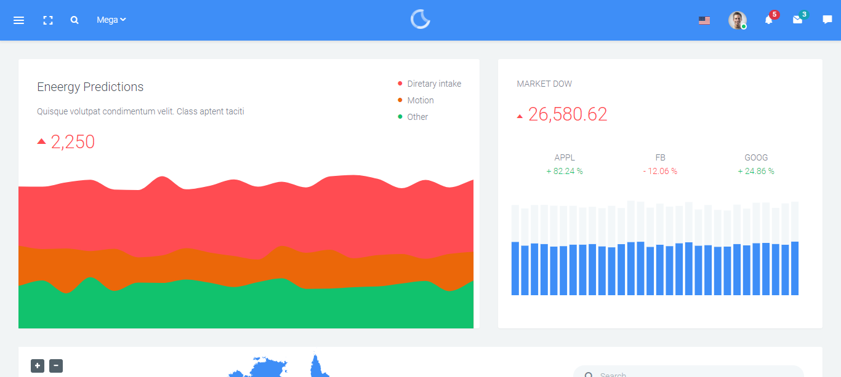Viewport: 841px width, 377px height.
Task: Open the hamburger sidebar menu
Action: [x=18, y=20]
